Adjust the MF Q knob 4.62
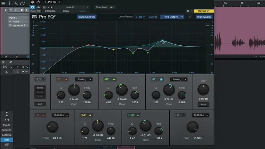The image size is (265, 149). (x=109, y=95)
